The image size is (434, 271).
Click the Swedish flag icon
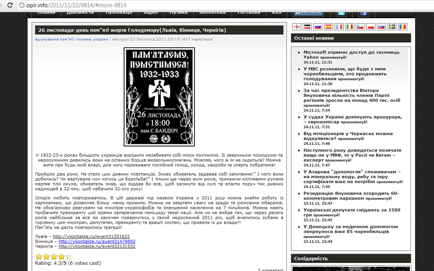(392, 27)
